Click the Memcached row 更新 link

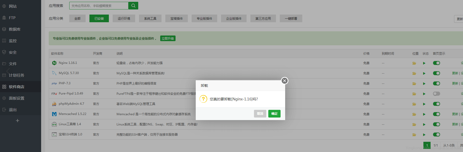pyautogui.click(x=455, y=114)
